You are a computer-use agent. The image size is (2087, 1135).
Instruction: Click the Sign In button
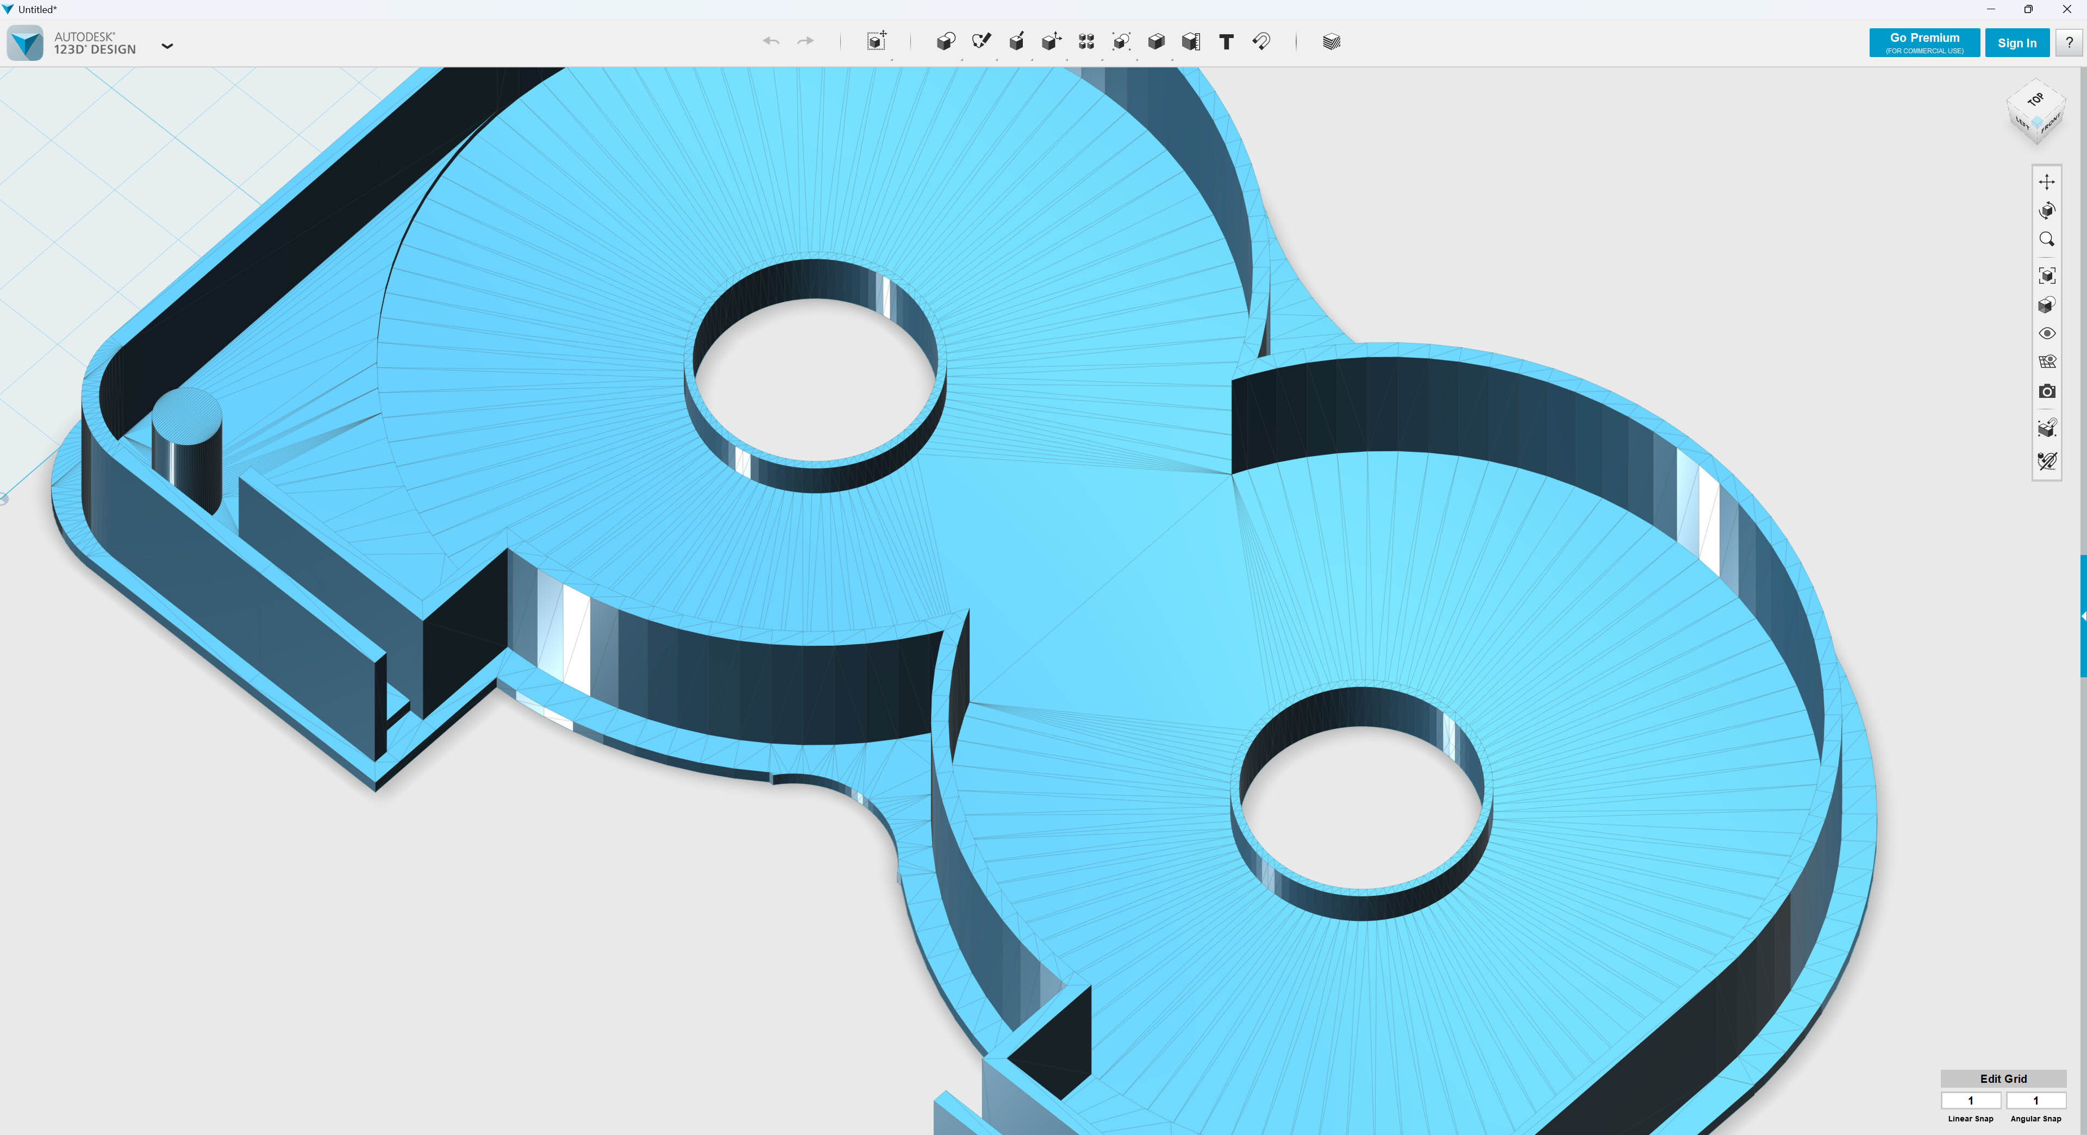[x=2016, y=43]
